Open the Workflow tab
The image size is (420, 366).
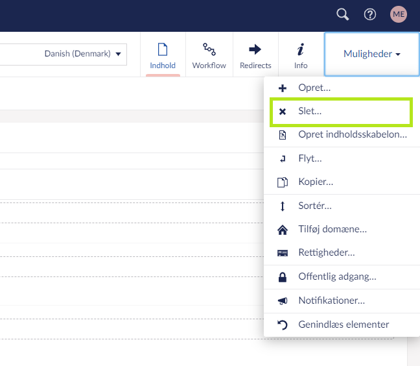[209, 55]
